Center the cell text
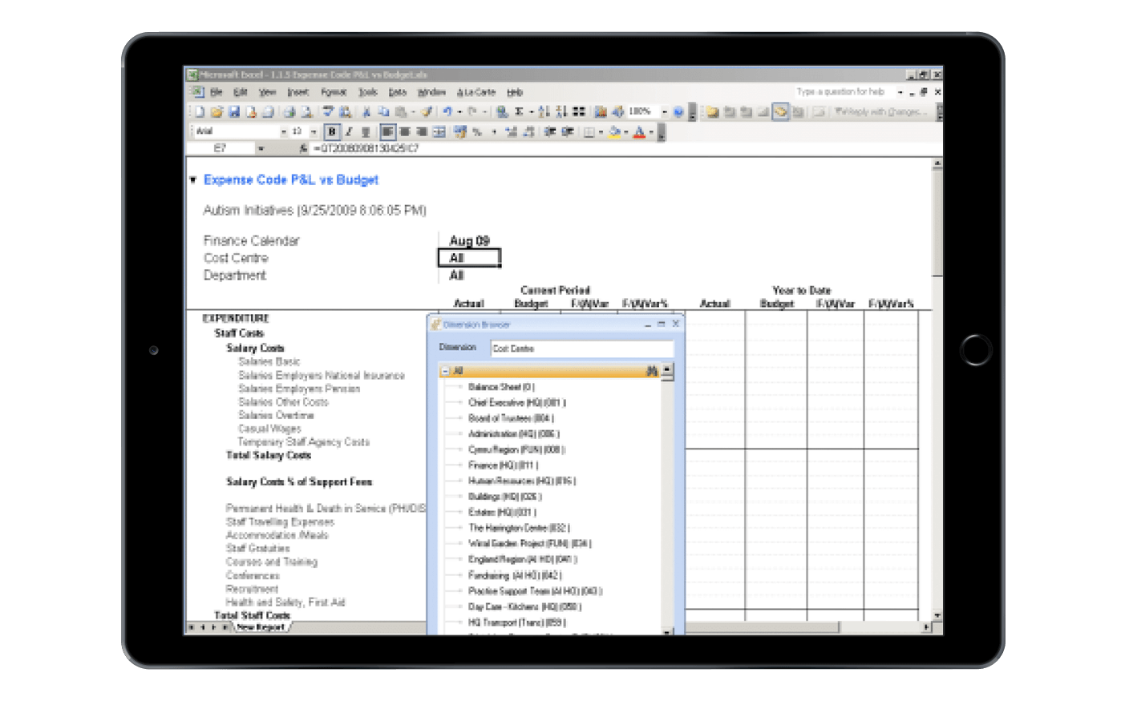 click(405, 131)
